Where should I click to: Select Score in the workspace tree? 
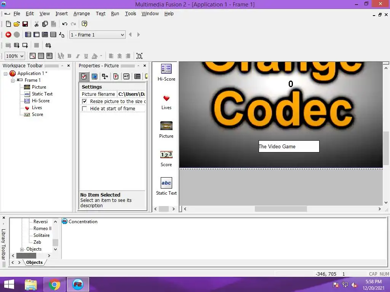point(37,114)
